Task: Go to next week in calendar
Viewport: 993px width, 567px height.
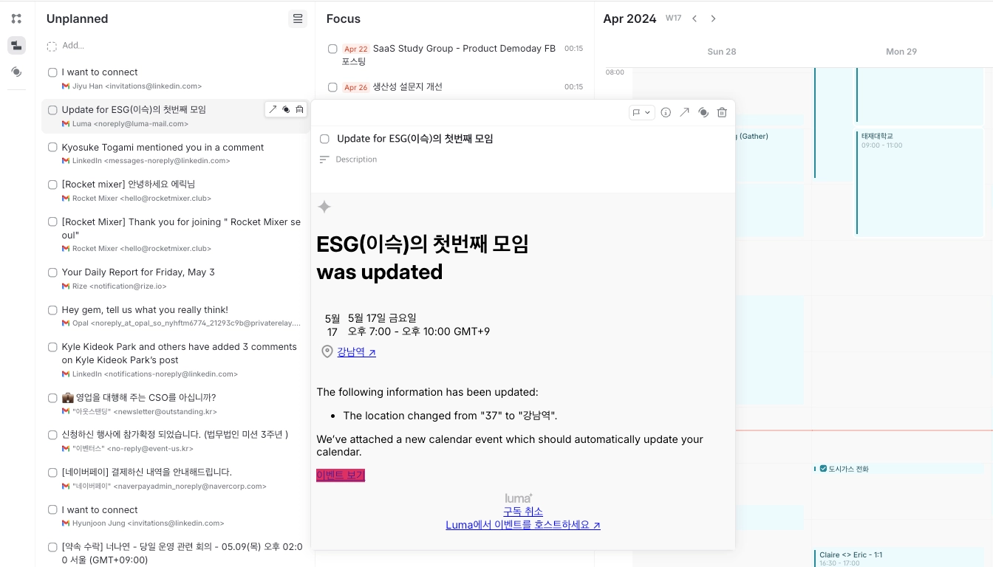Action: pyautogui.click(x=713, y=18)
